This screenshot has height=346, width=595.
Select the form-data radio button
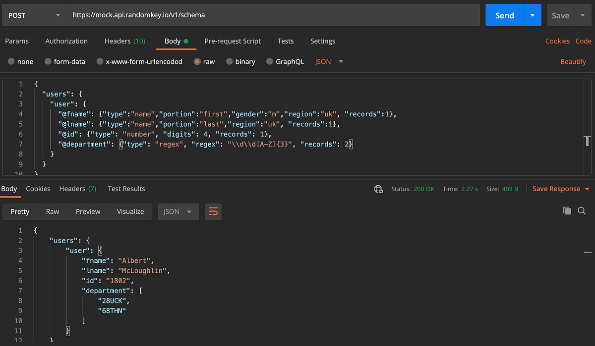coord(48,62)
